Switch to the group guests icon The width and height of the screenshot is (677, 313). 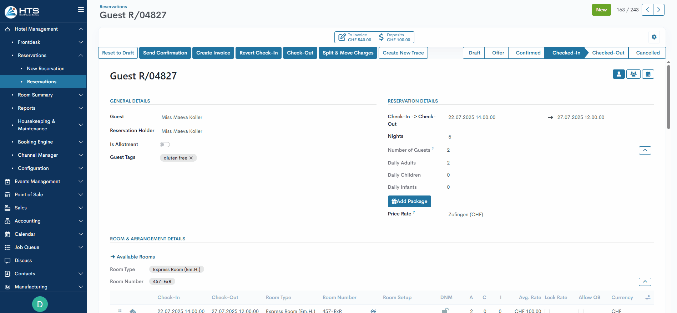tap(633, 74)
